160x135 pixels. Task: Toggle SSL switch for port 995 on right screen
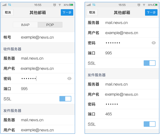(150, 63)
